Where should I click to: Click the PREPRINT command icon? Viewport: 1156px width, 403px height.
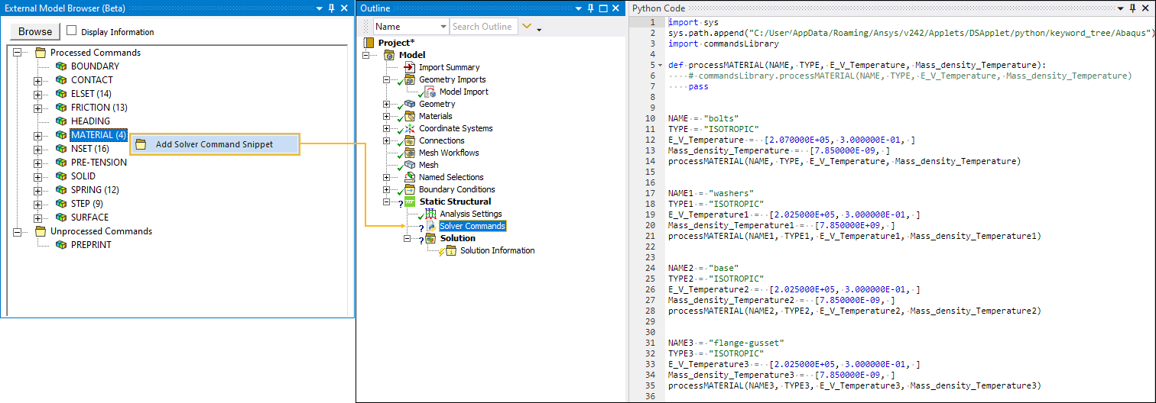click(x=61, y=246)
